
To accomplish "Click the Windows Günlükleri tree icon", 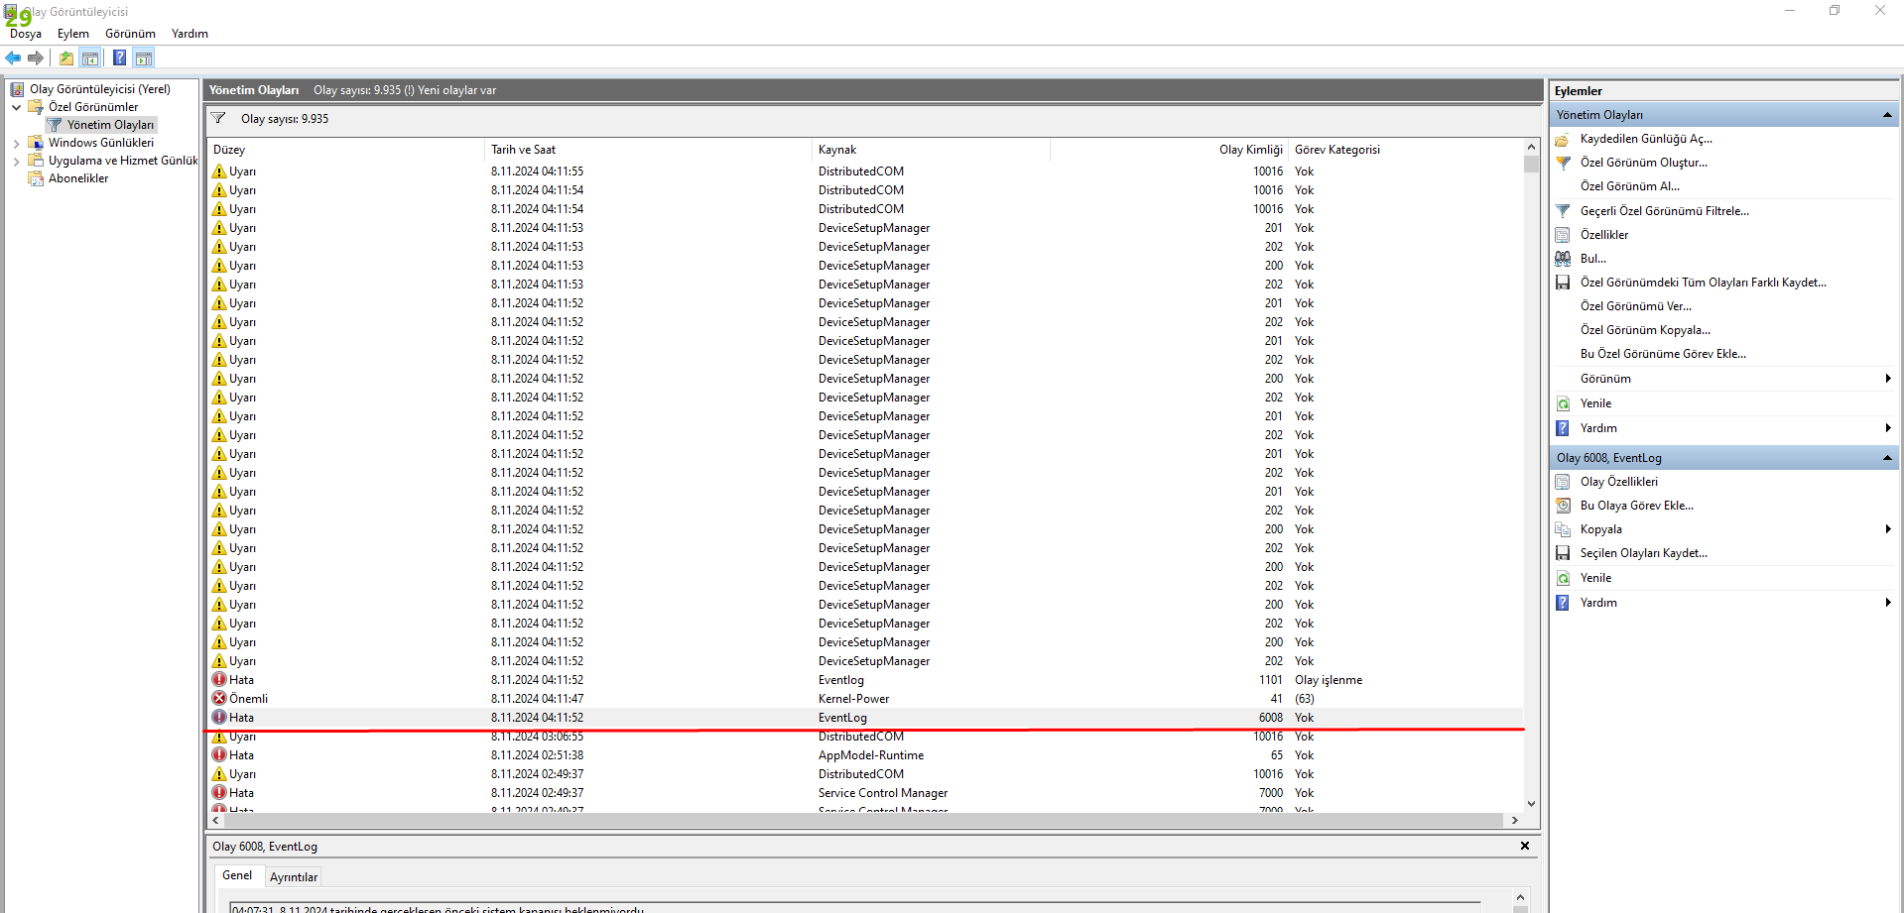I will pos(36,143).
